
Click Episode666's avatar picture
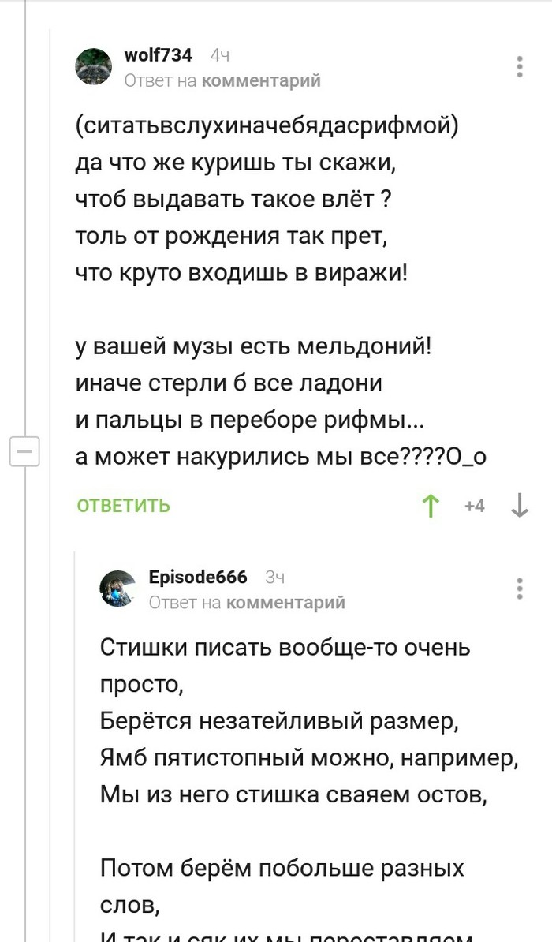[118, 589]
